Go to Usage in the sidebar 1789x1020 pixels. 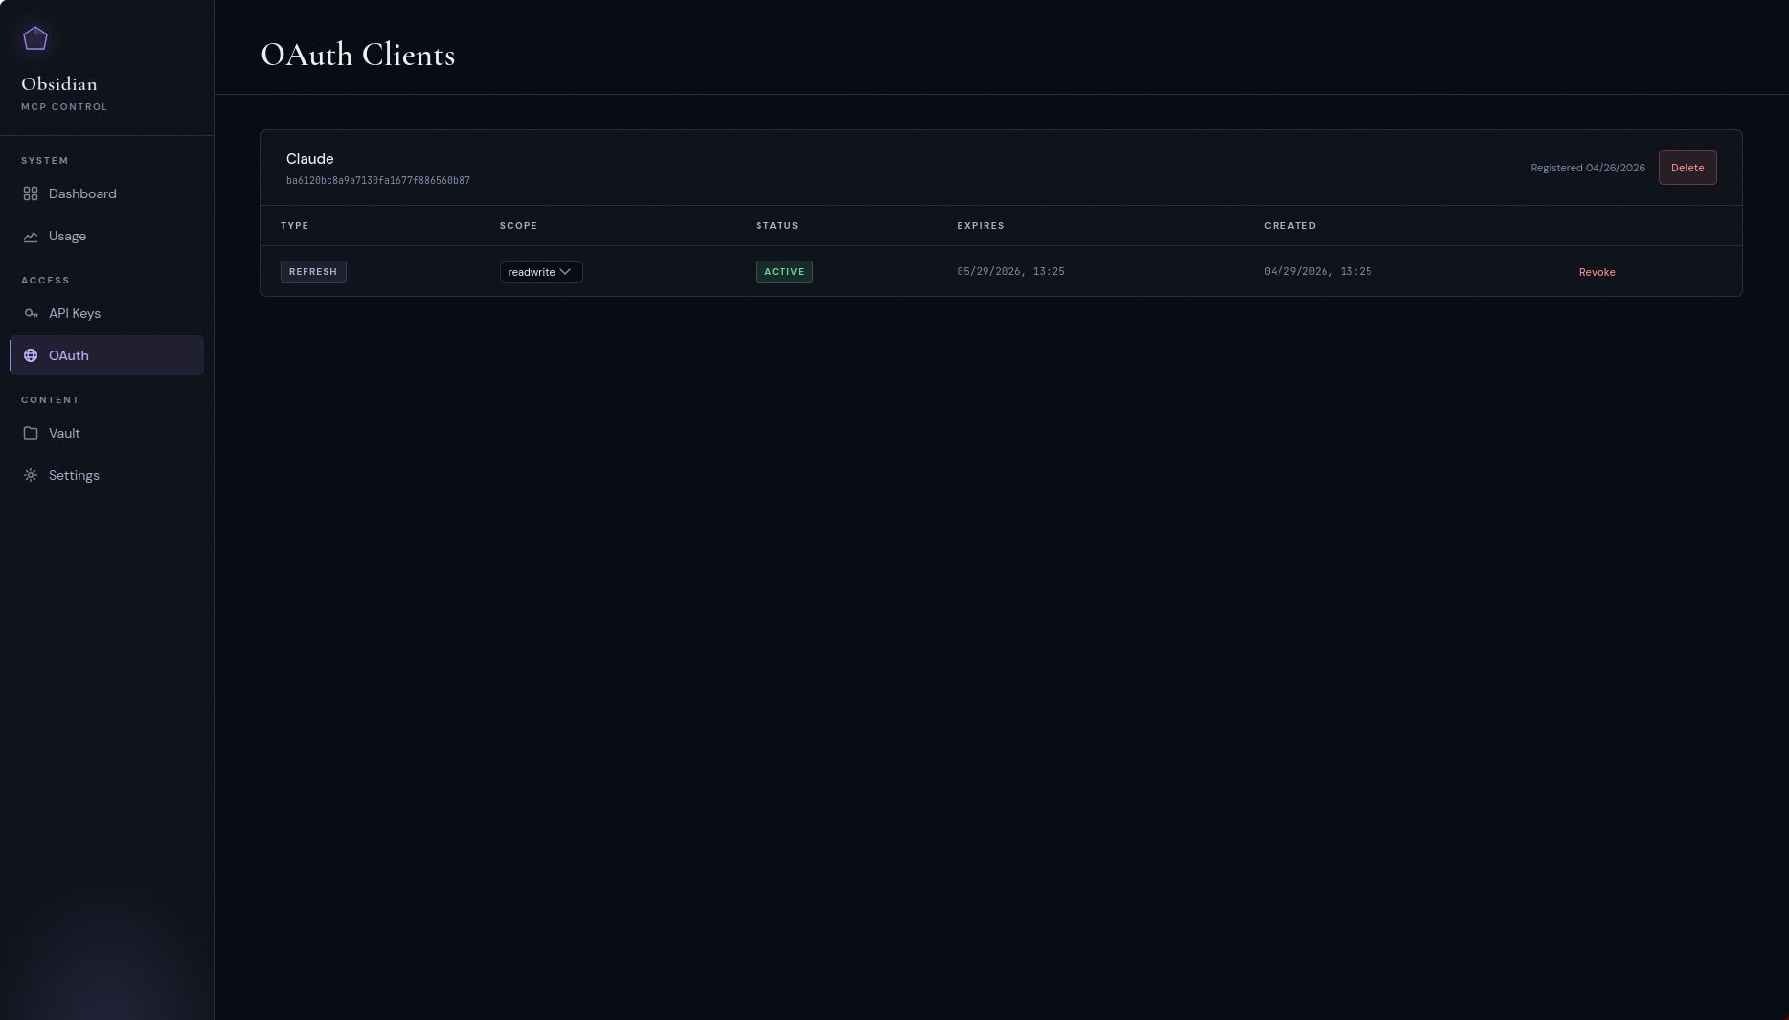point(106,236)
